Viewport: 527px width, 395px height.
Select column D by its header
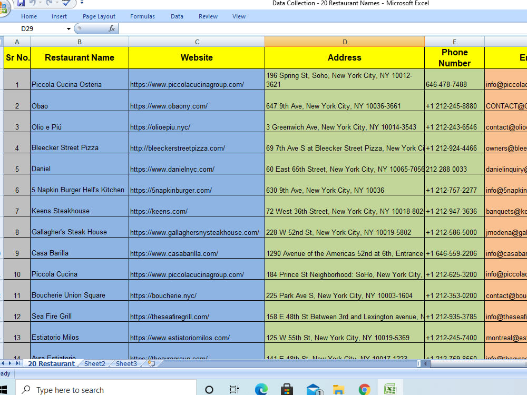point(345,42)
